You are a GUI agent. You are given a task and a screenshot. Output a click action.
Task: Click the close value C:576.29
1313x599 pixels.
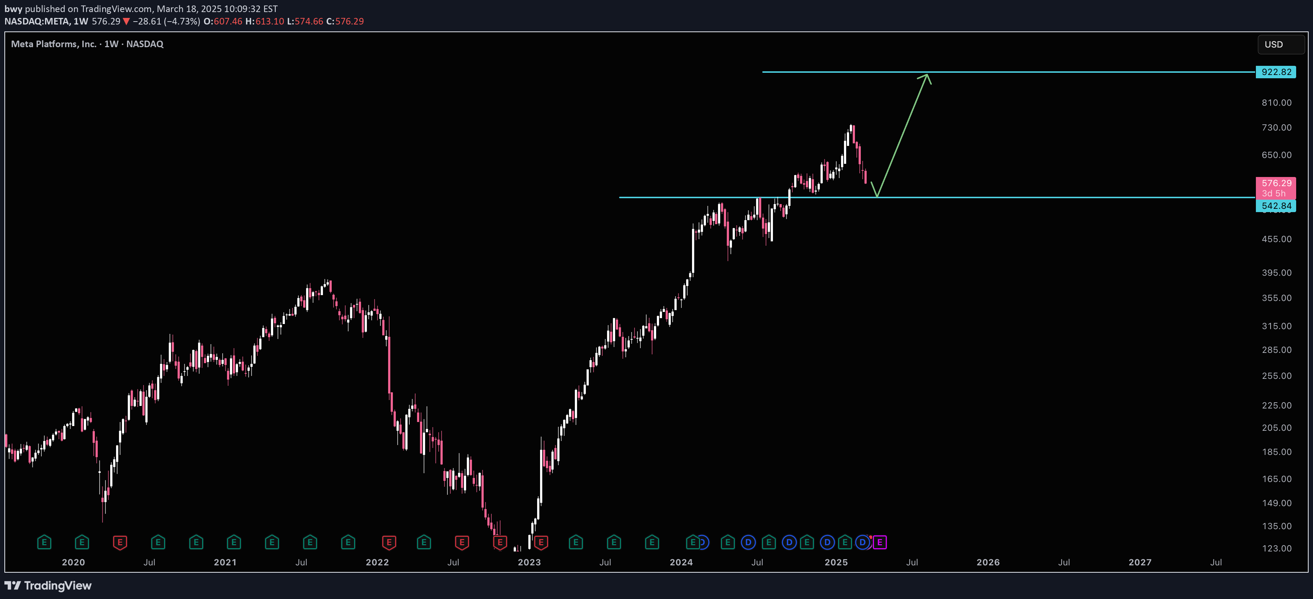click(345, 21)
